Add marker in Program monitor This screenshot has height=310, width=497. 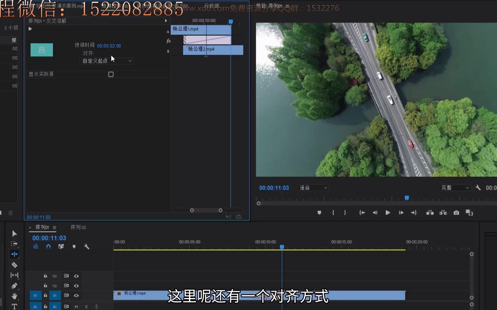[319, 212]
